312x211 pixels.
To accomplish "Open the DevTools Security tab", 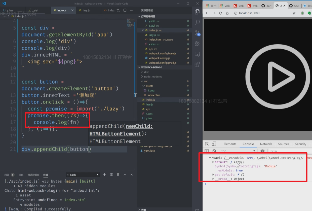I will coord(301,144).
